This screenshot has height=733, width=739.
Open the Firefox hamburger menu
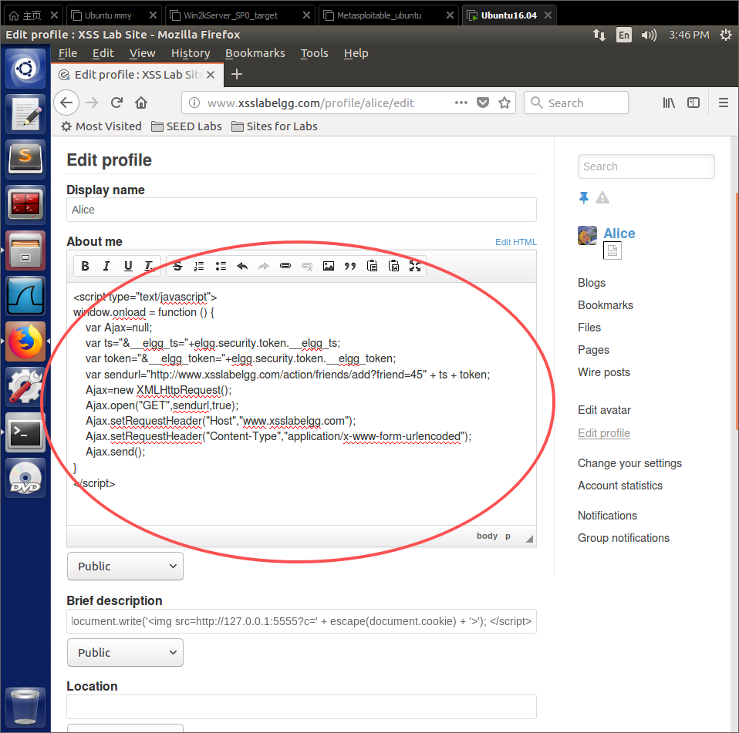(724, 103)
